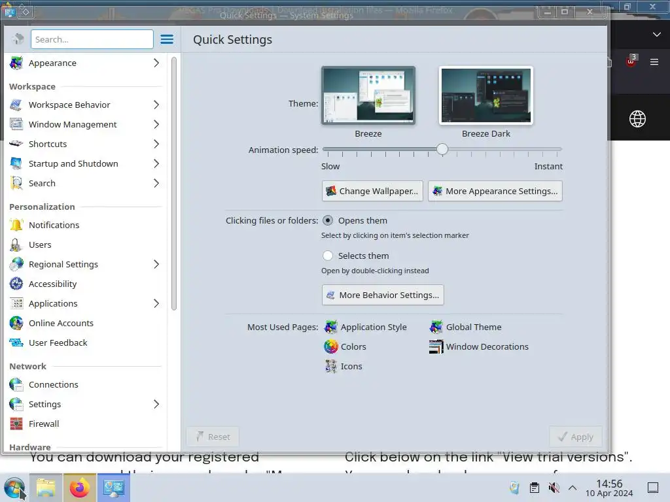Image resolution: width=670 pixels, height=502 pixels.
Task: Click the Colors wheel icon
Action: [x=330, y=346]
